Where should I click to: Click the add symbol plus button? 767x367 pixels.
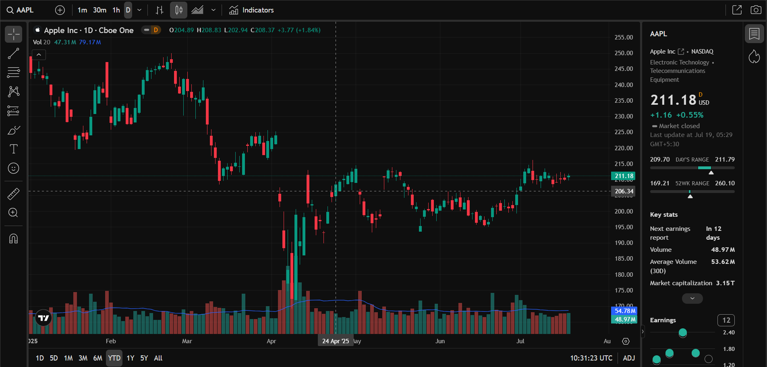(60, 10)
